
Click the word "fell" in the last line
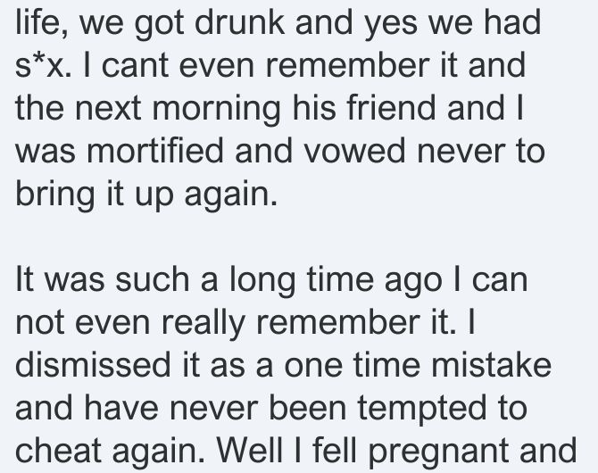pos(335,451)
